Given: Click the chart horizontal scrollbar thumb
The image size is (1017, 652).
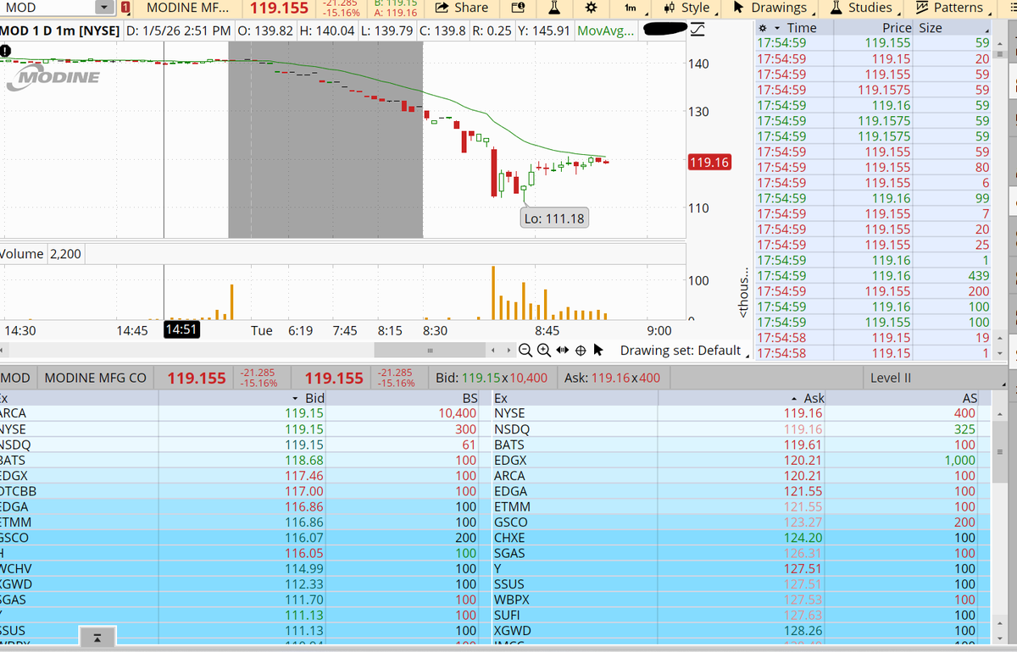Looking at the screenshot, I should (431, 350).
